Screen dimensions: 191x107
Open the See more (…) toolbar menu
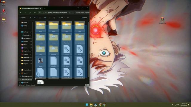click(x=68, y=18)
